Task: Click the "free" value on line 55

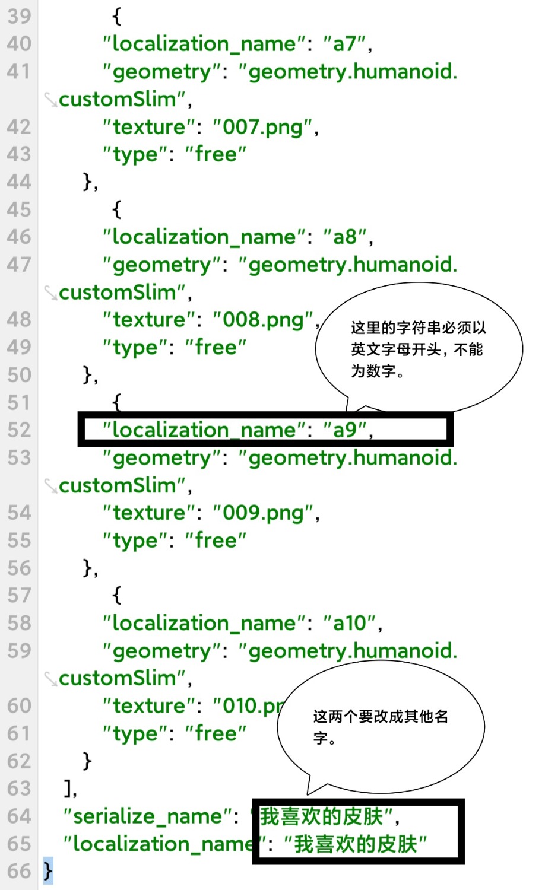Action: pyautogui.click(x=215, y=541)
